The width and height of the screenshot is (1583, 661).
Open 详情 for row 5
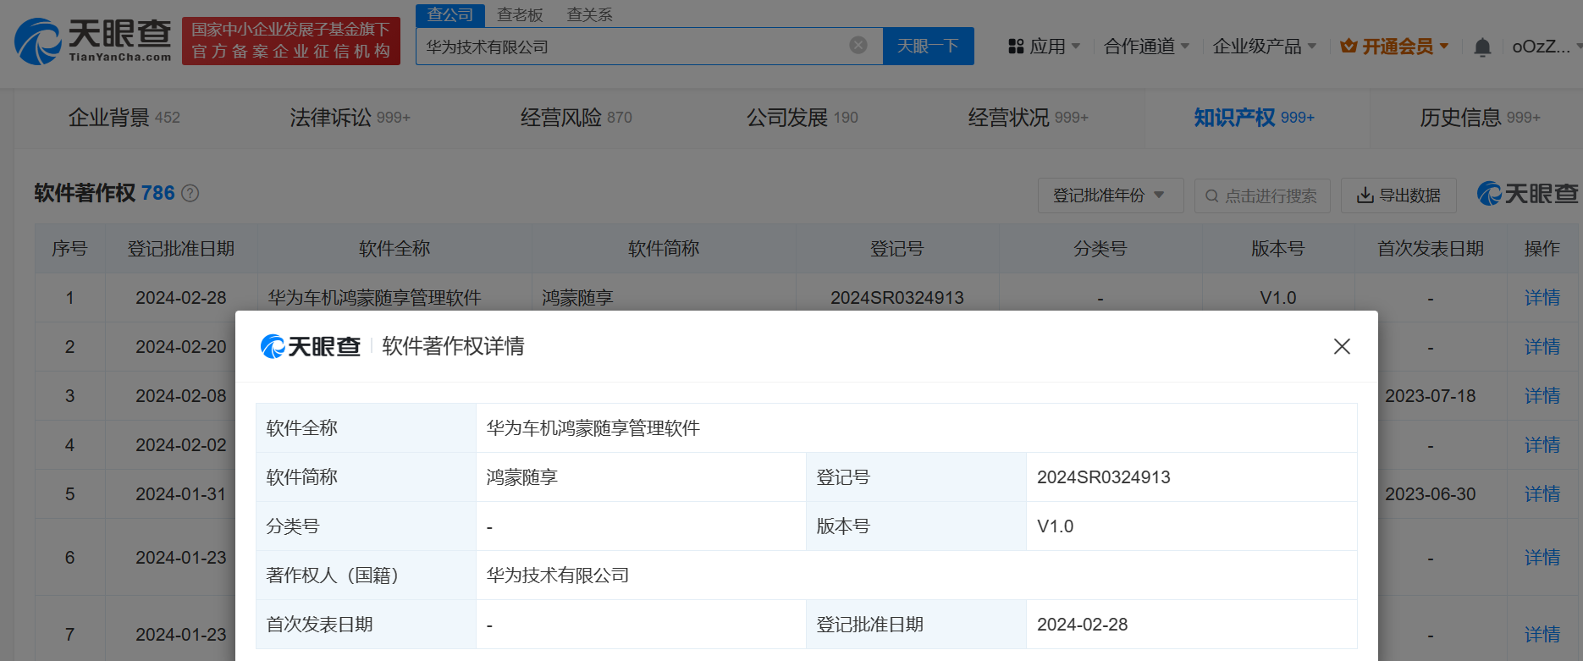[x=1542, y=494]
